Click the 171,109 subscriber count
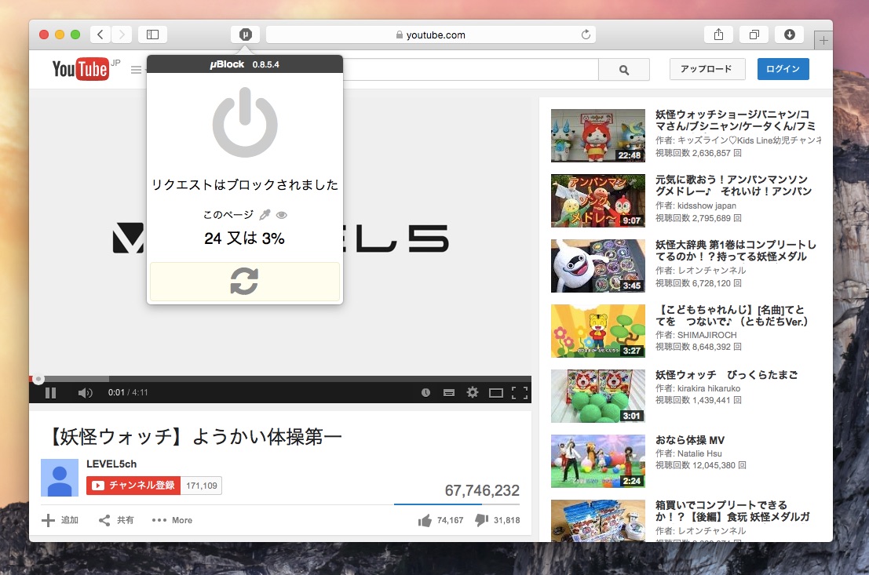This screenshot has width=869, height=575. (x=201, y=486)
